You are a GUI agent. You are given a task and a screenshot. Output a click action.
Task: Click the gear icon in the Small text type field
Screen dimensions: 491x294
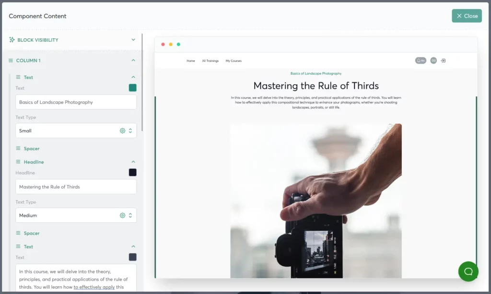[122, 131]
